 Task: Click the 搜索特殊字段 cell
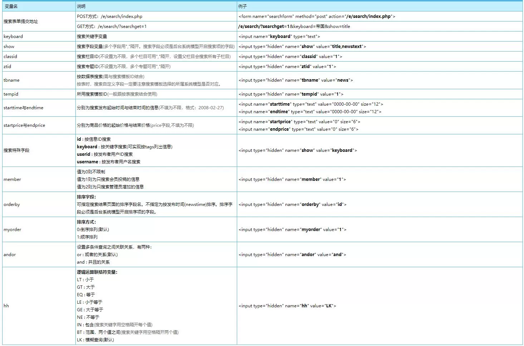(39, 150)
